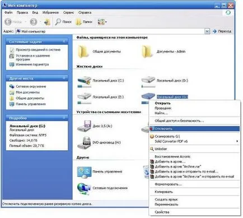The height and width of the screenshot is (218, 243).
Task: Click the Файлы, хранящиеся на этом компьютере header
Action: (112, 38)
